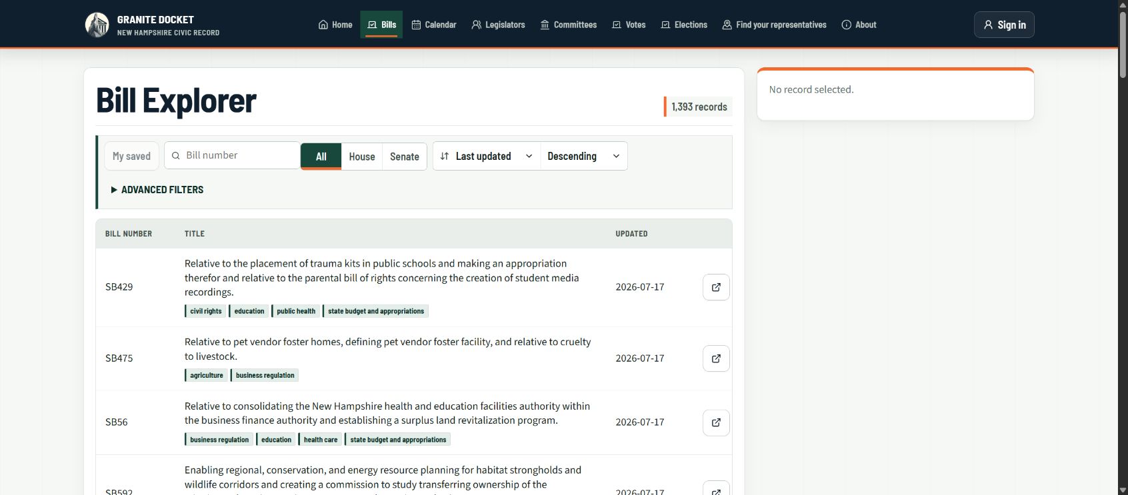Click the sort arrows icon beside Last updated
This screenshot has width=1128, height=495.
coord(445,156)
